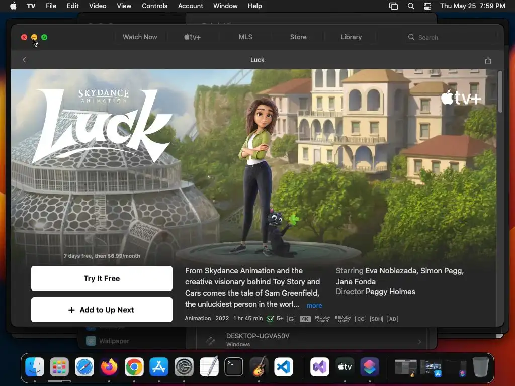Go back using the chevron left of Luck
Image resolution: width=515 pixels, height=386 pixels.
[x=24, y=60]
